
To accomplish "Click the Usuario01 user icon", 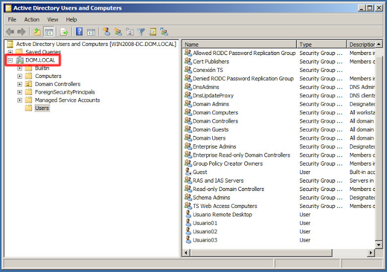I will point(188,222).
